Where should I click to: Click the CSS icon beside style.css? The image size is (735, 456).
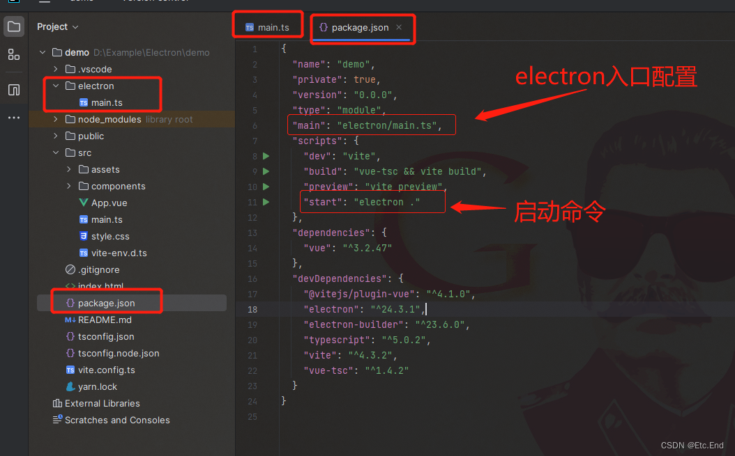pyautogui.click(x=84, y=236)
